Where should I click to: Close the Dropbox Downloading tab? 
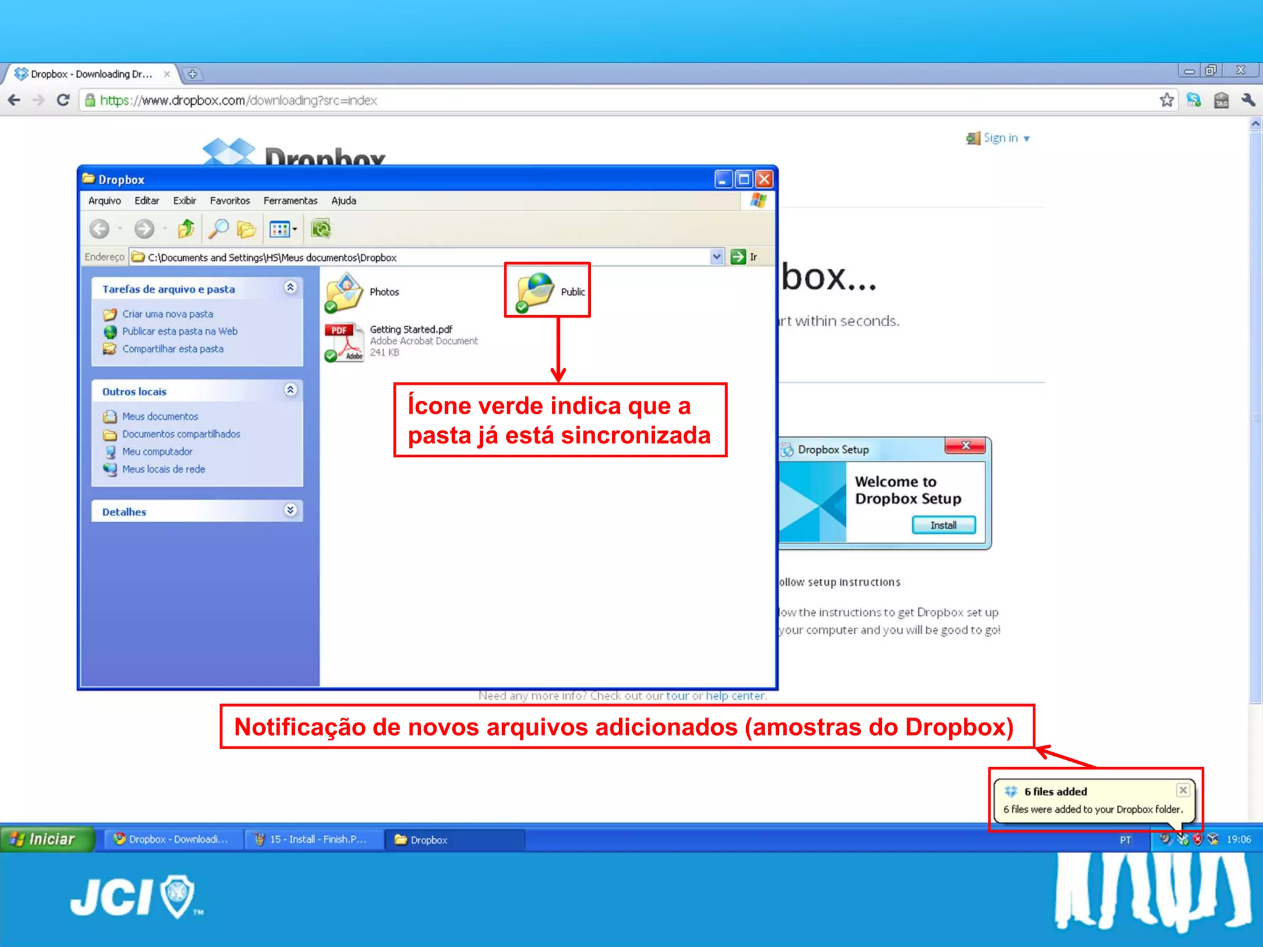click(167, 74)
